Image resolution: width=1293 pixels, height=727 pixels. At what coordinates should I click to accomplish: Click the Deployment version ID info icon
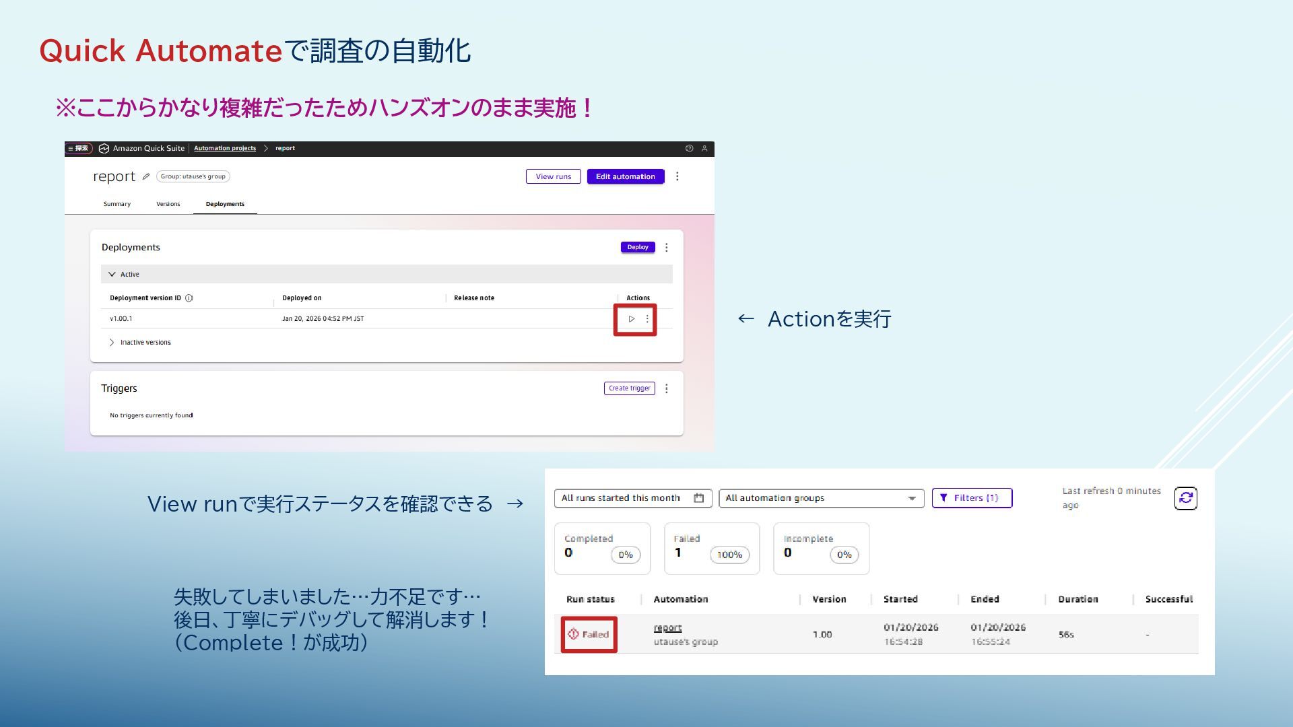tap(189, 298)
